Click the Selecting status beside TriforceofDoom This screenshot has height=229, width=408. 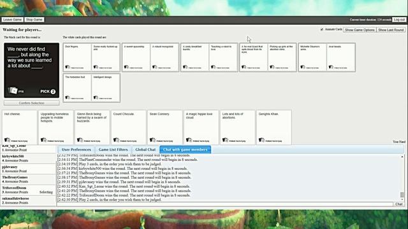pyautogui.click(x=46, y=192)
